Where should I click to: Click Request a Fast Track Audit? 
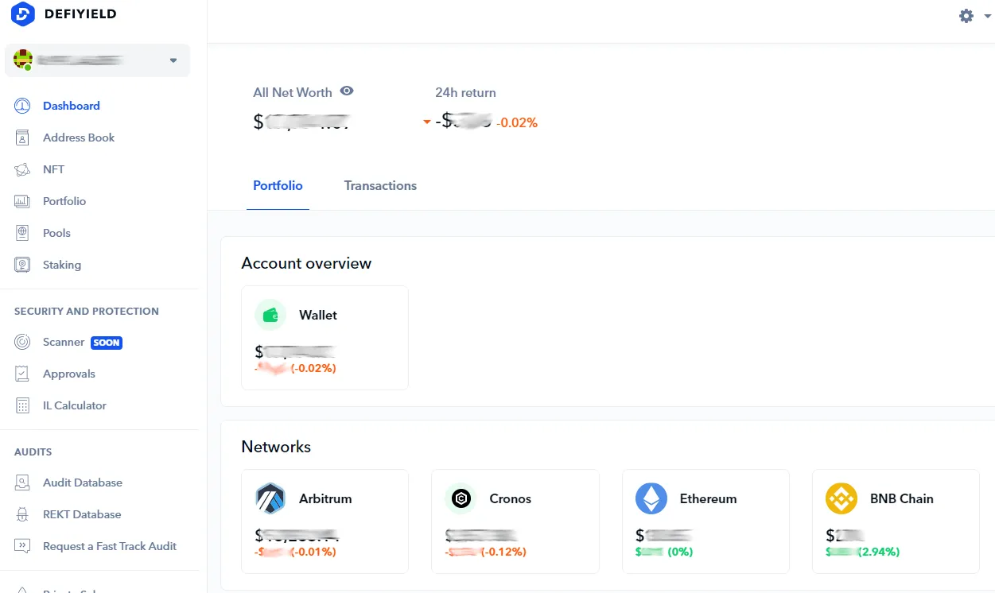tap(110, 546)
